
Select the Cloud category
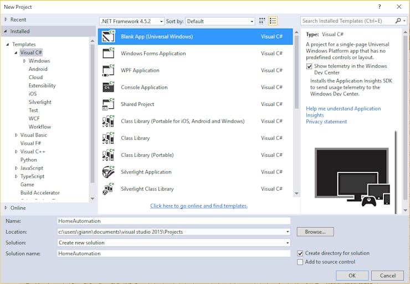pos(35,77)
